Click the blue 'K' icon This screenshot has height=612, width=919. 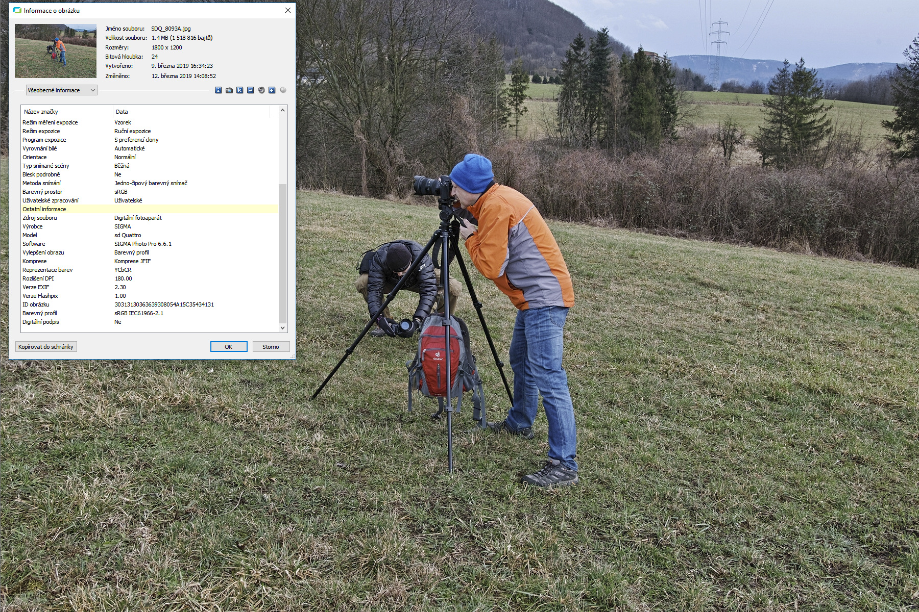click(239, 90)
